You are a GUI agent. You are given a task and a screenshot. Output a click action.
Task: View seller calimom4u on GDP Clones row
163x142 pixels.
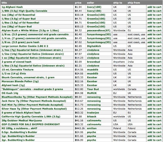point(94,124)
